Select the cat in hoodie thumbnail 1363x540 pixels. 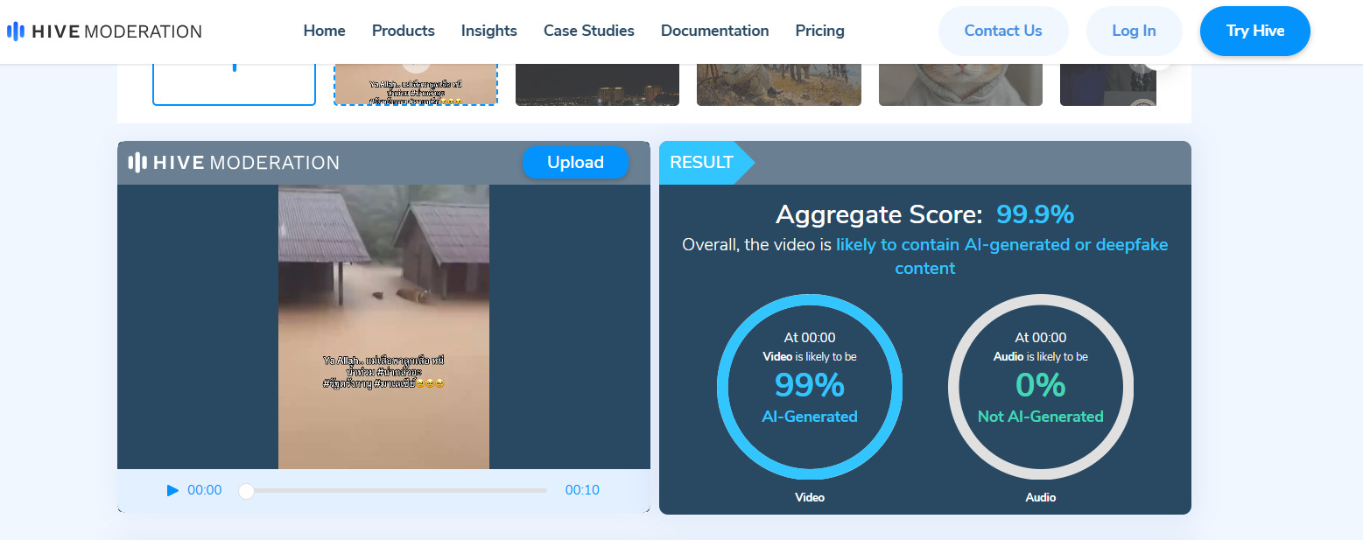coord(959,85)
